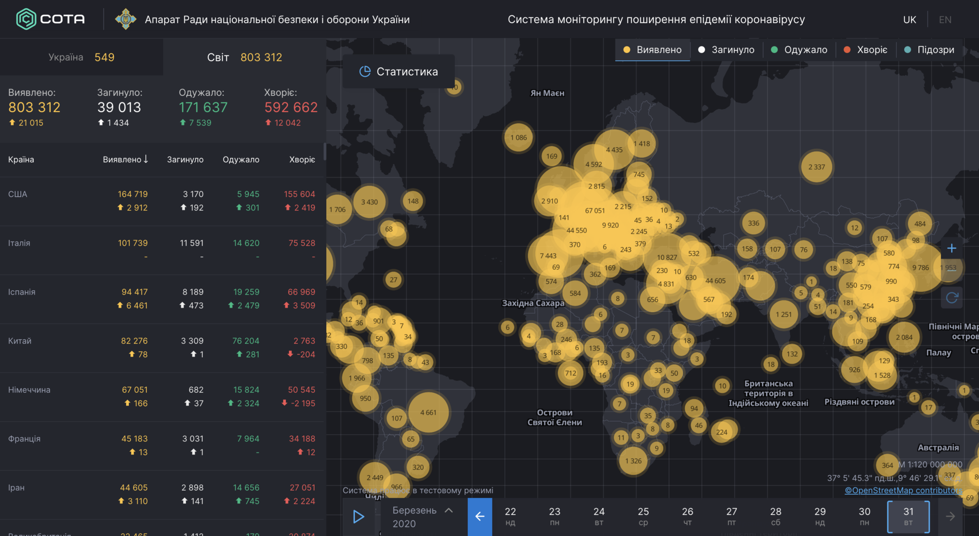This screenshot has width=979, height=536.
Task: Switch to the Україна tab
Action: coord(81,57)
